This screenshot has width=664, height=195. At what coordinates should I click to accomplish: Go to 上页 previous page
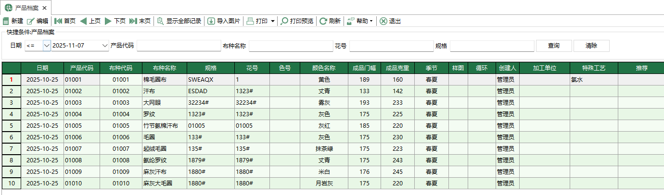point(90,21)
